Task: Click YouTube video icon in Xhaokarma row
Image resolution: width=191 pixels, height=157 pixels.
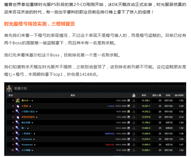Action: click(134, 145)
